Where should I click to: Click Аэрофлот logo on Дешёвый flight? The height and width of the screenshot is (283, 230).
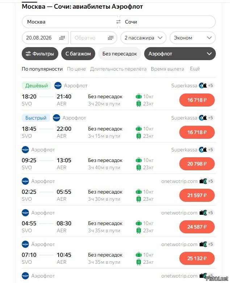tap(58, 86)
